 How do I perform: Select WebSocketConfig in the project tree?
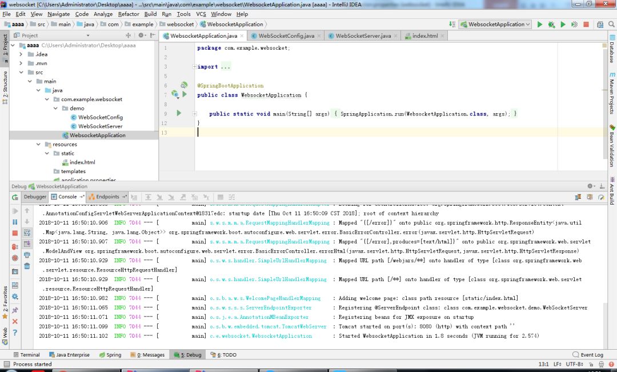[x=100, y=117]
